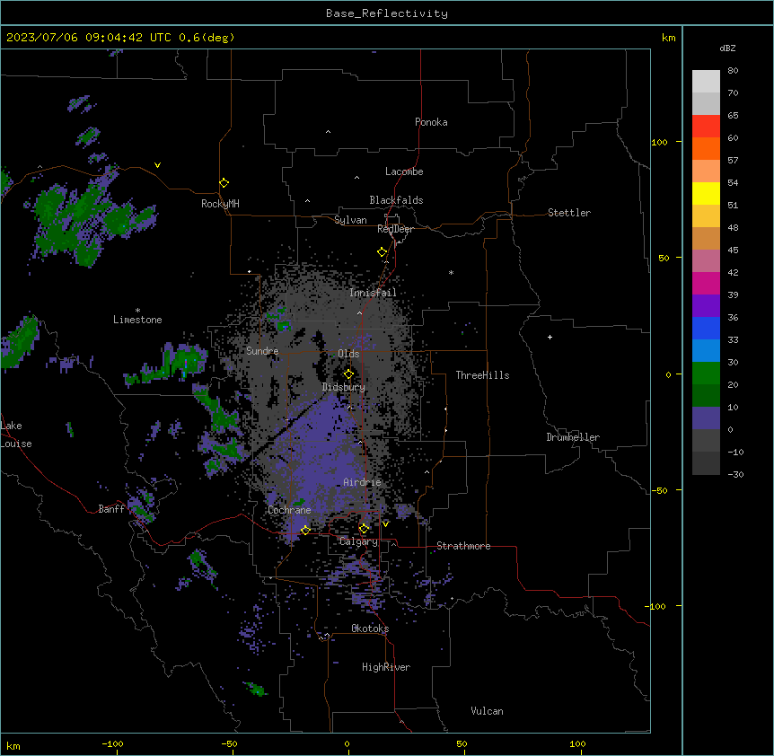Select the purple swatch below magenta in the legend

(706, 305)
